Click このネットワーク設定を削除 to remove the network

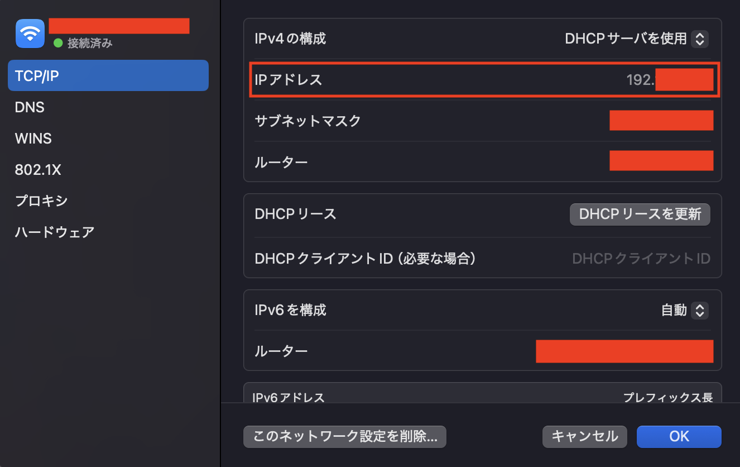pos(344,437)
